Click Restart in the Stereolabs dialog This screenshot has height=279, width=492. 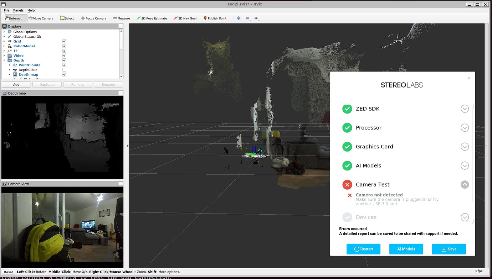coord(363,249)
